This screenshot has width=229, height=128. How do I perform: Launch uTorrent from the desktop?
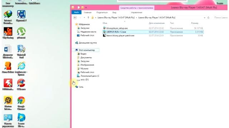(21, 33)
